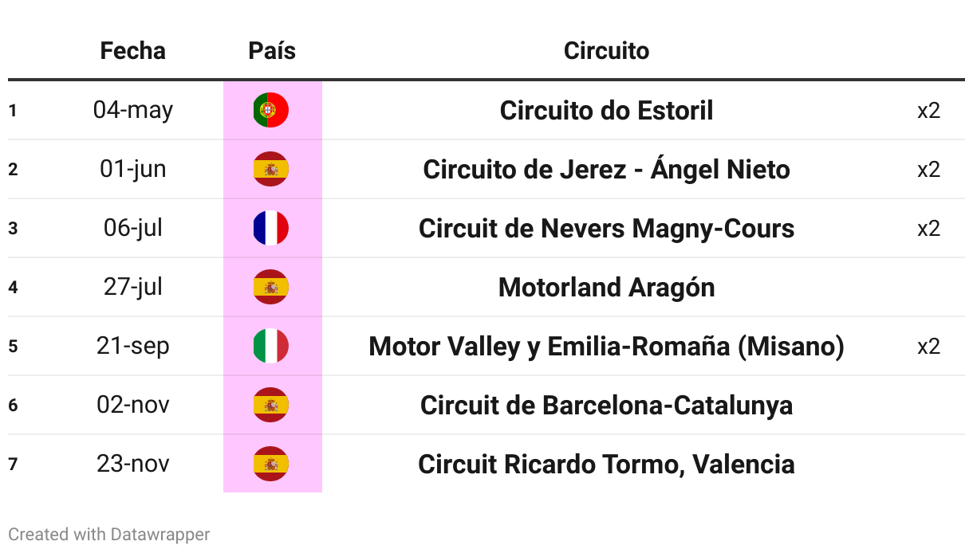Click the x2 marker on Estoril row
This screenshot has width=973, height=553.
928,110
